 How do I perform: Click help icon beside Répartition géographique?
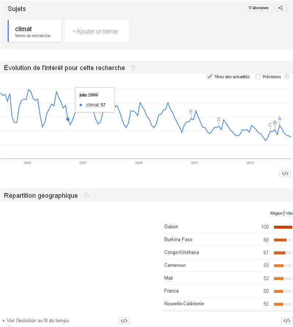click(86, 196)
